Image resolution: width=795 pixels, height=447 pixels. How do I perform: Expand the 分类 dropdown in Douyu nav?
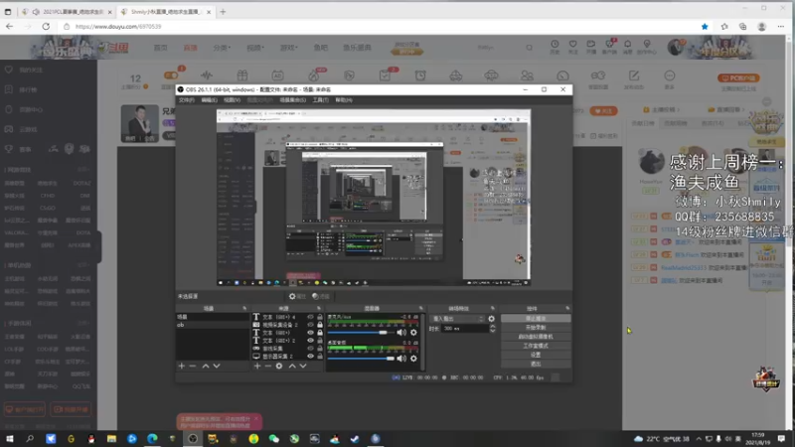point(222,48)
